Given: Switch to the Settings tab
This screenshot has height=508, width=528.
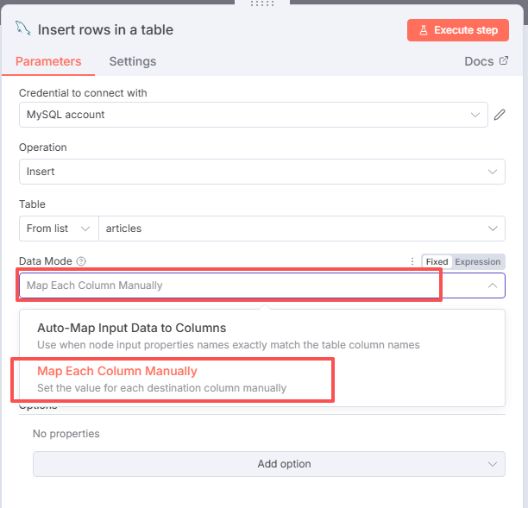Looking at the screenshot, I should [133, 61].
